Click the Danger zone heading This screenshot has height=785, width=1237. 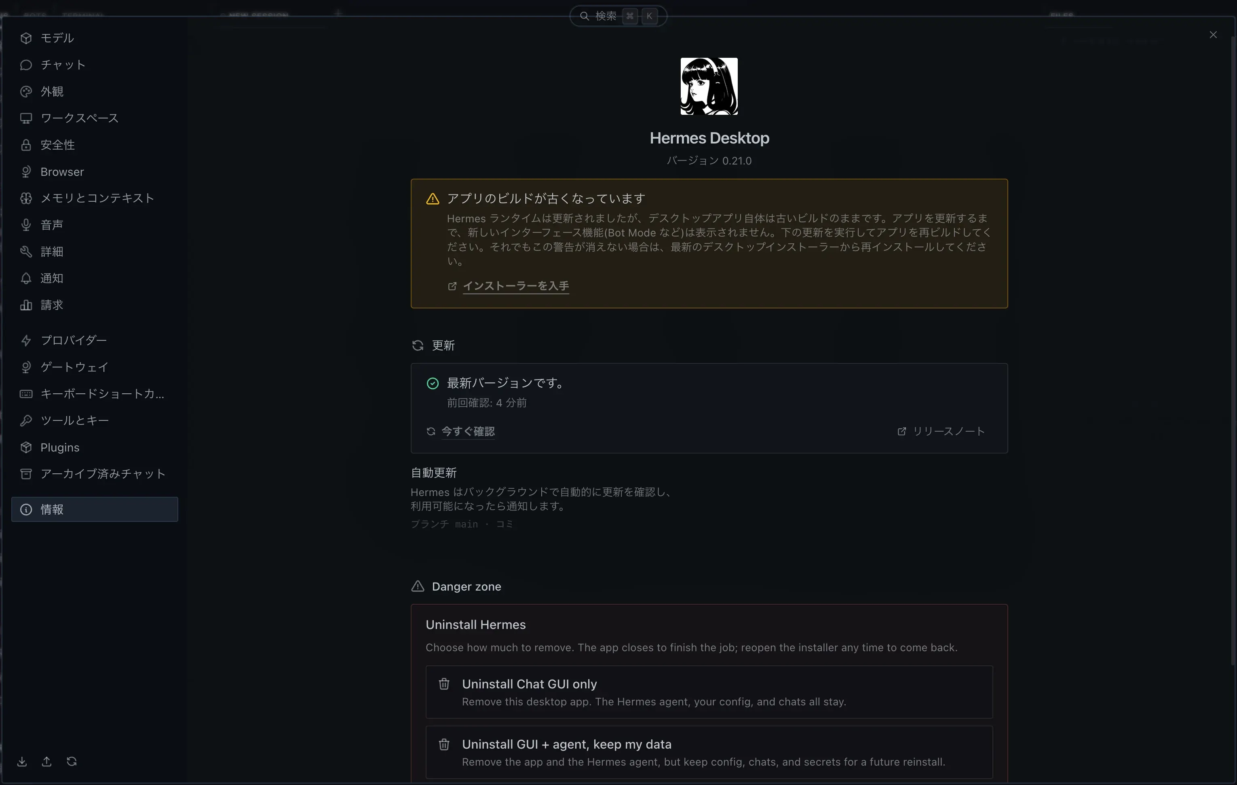(x=466, y=586)
